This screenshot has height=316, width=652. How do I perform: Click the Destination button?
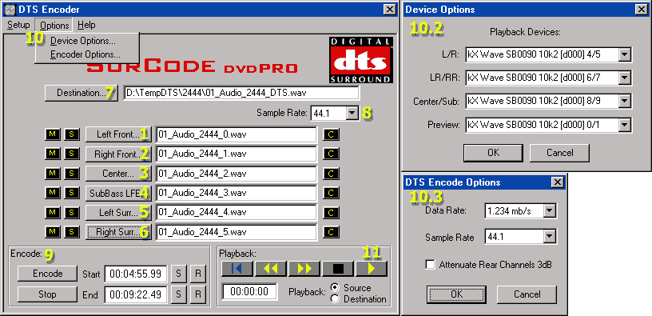pos(81,93)
